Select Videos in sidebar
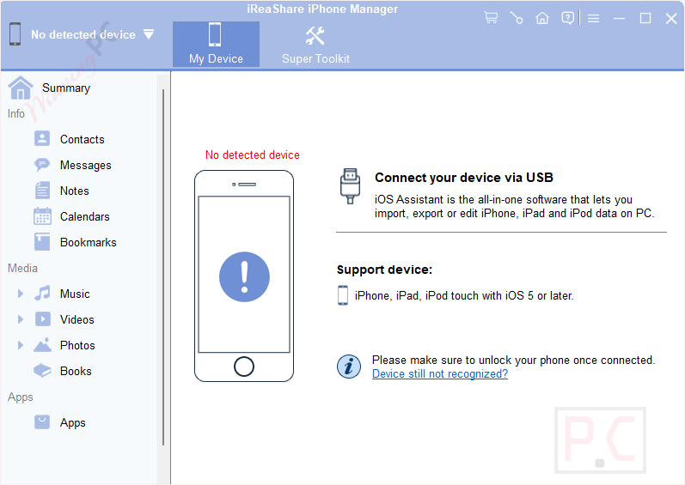685x485 pixels. tap(76, 319)
